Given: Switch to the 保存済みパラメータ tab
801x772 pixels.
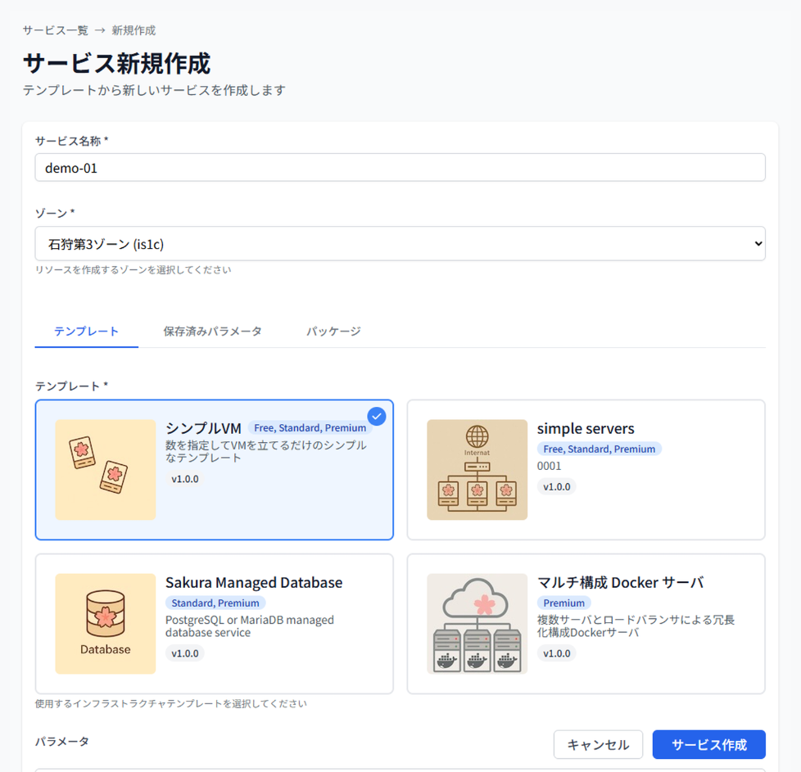Looking at the screenshot, I should point(212,332).
